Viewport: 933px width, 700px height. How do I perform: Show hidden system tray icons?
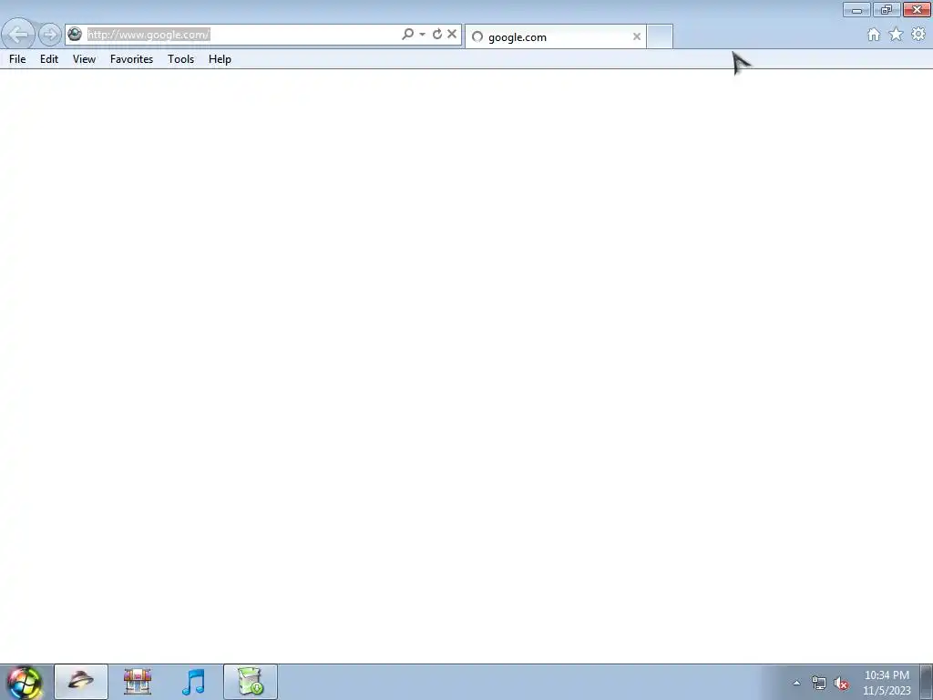(x=796, y=683)
